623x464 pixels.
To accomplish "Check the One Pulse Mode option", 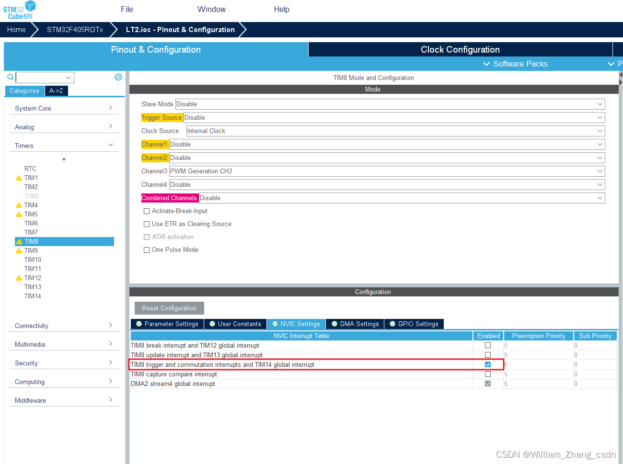I will coord(147,250).
